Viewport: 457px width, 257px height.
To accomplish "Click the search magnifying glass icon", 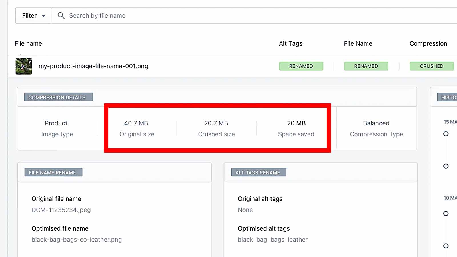I will 61,15.
